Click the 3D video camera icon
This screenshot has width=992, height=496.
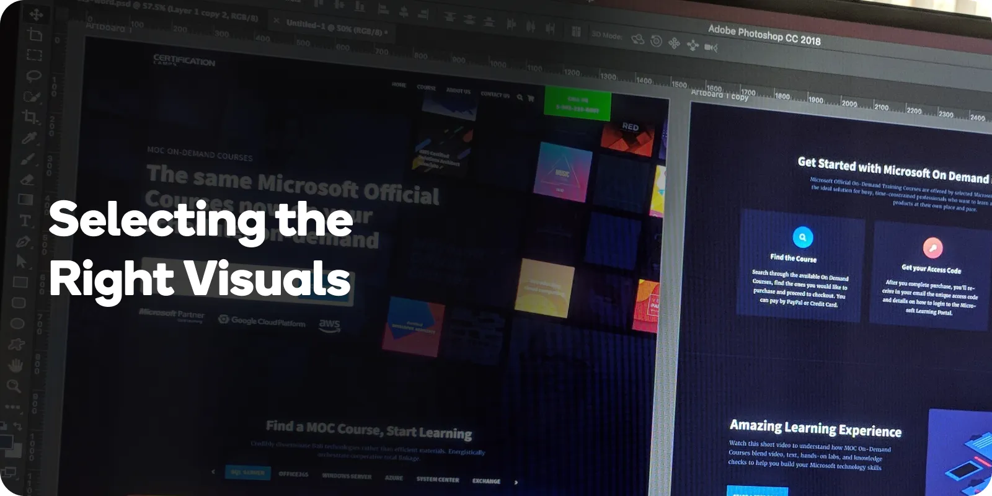[711, 48]
